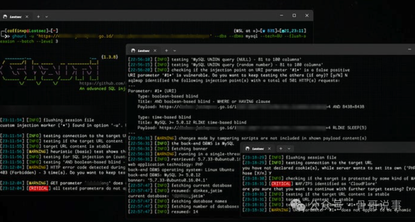Screen dimensions: 415x222
Task: Open the new-tab dropdown chevron on the background terminal
Action: tap(46, 17)
